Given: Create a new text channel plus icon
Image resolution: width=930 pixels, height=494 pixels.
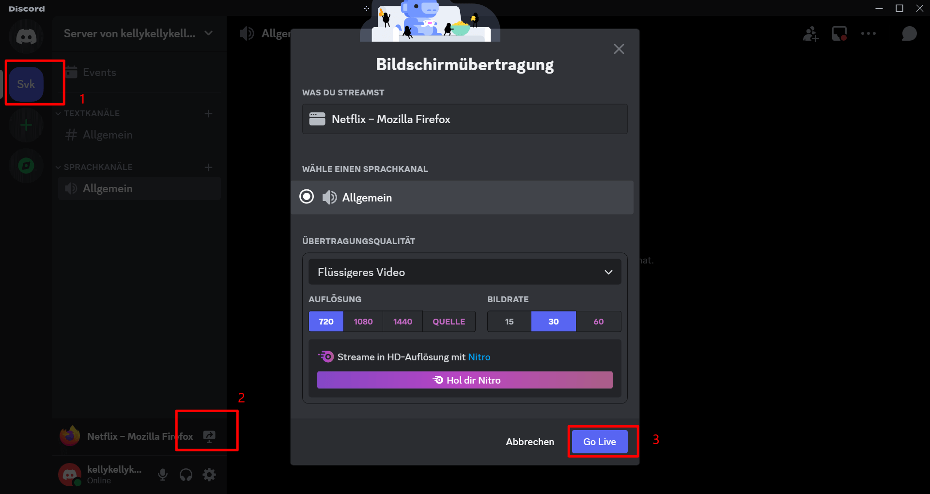Looking at the screenshot, I should (208, 113).
